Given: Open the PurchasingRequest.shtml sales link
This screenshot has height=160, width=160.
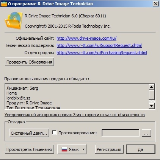Looking at the screenshot, I should 102,53.
